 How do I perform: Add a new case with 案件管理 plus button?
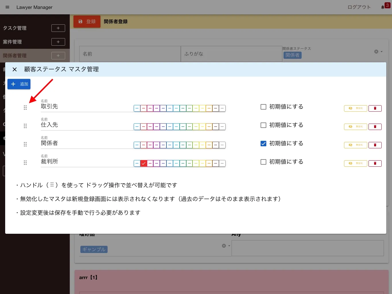coord(58,42)
